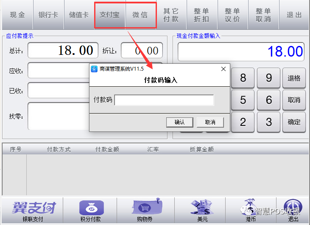
Task: Tap keypad digit 3
Action: (268, 122)
